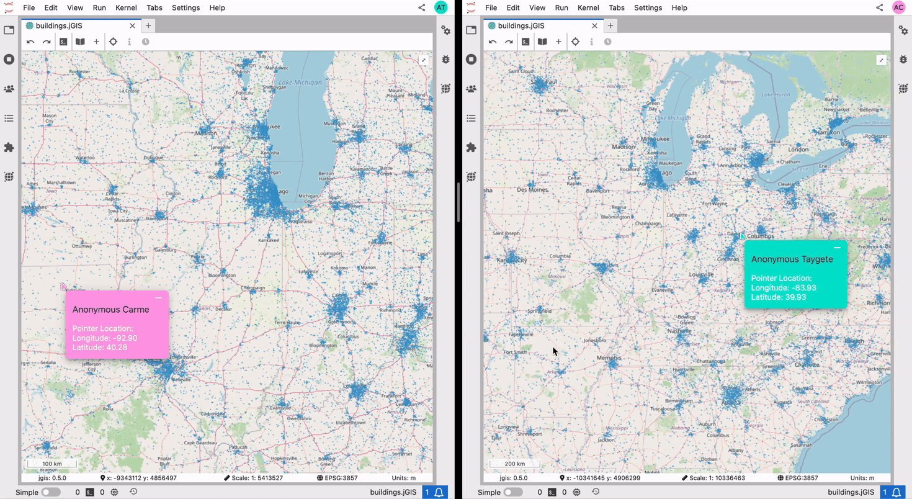Open the book icon in right window toolbar
The width and height of the screenshot is (912, 499).
[542, 42]
